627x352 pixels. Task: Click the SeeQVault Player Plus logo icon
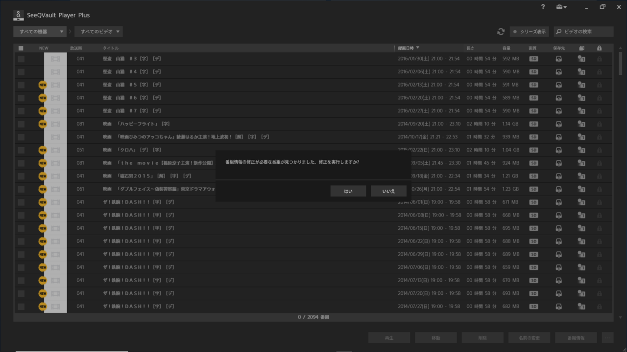tap(18, 15)
